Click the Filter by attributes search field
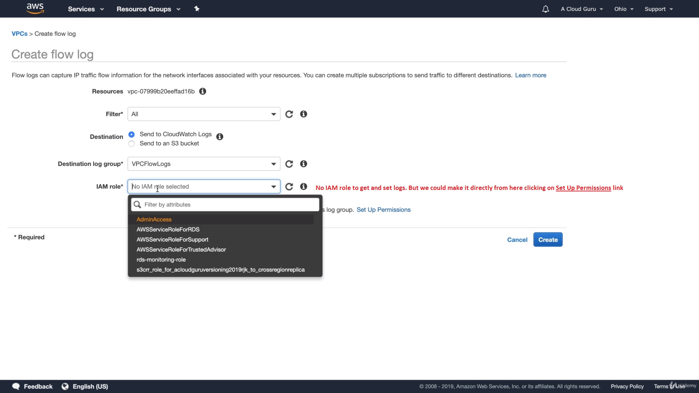The width and height of the screenshot is (699, 393). pyautogui.click(x=229, y=205)
